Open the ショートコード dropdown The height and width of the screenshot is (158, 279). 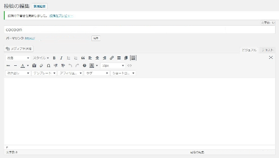[123, 73]
